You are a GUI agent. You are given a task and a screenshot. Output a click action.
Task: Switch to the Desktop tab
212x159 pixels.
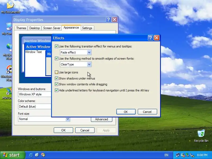tap(35, 28)
